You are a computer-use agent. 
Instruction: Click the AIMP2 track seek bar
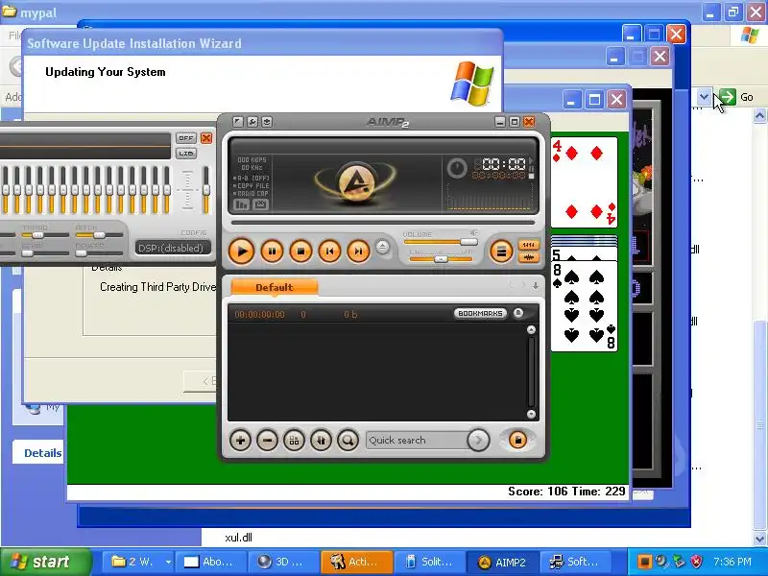(383, 223)
